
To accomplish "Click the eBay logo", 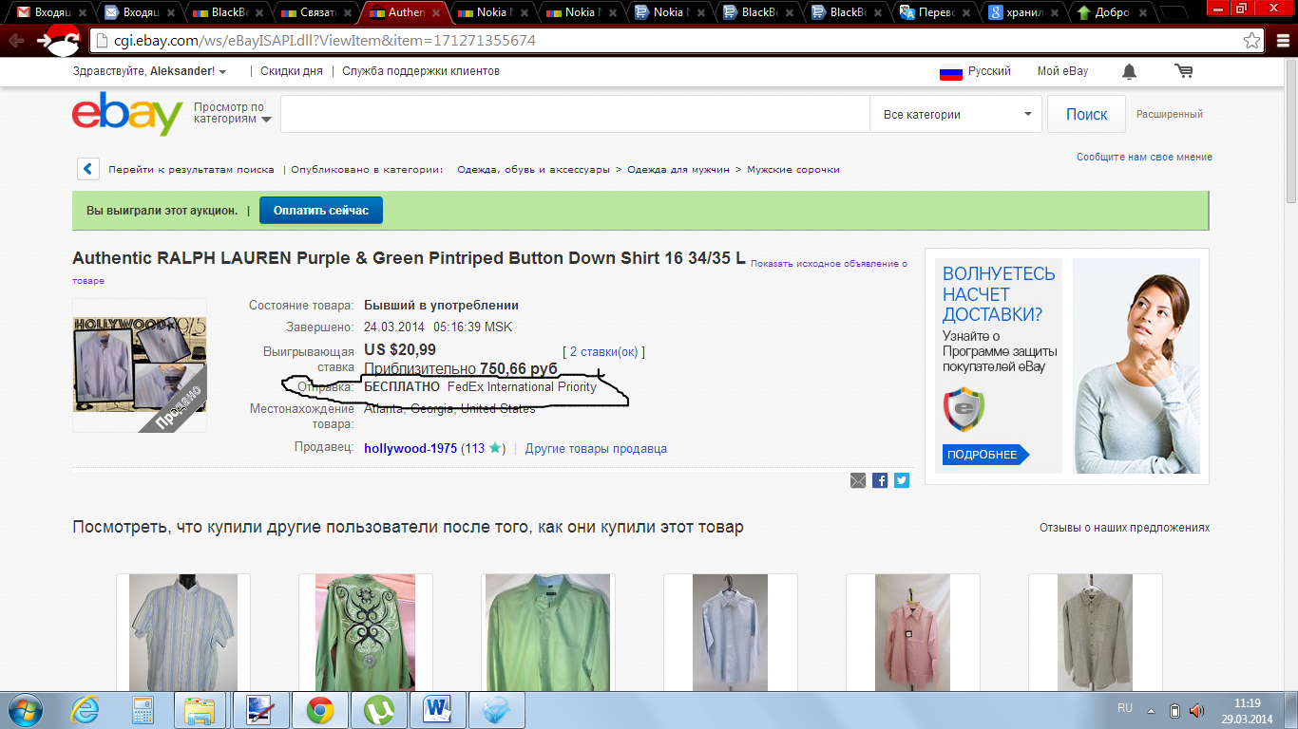I will click(x=127, y=115).
